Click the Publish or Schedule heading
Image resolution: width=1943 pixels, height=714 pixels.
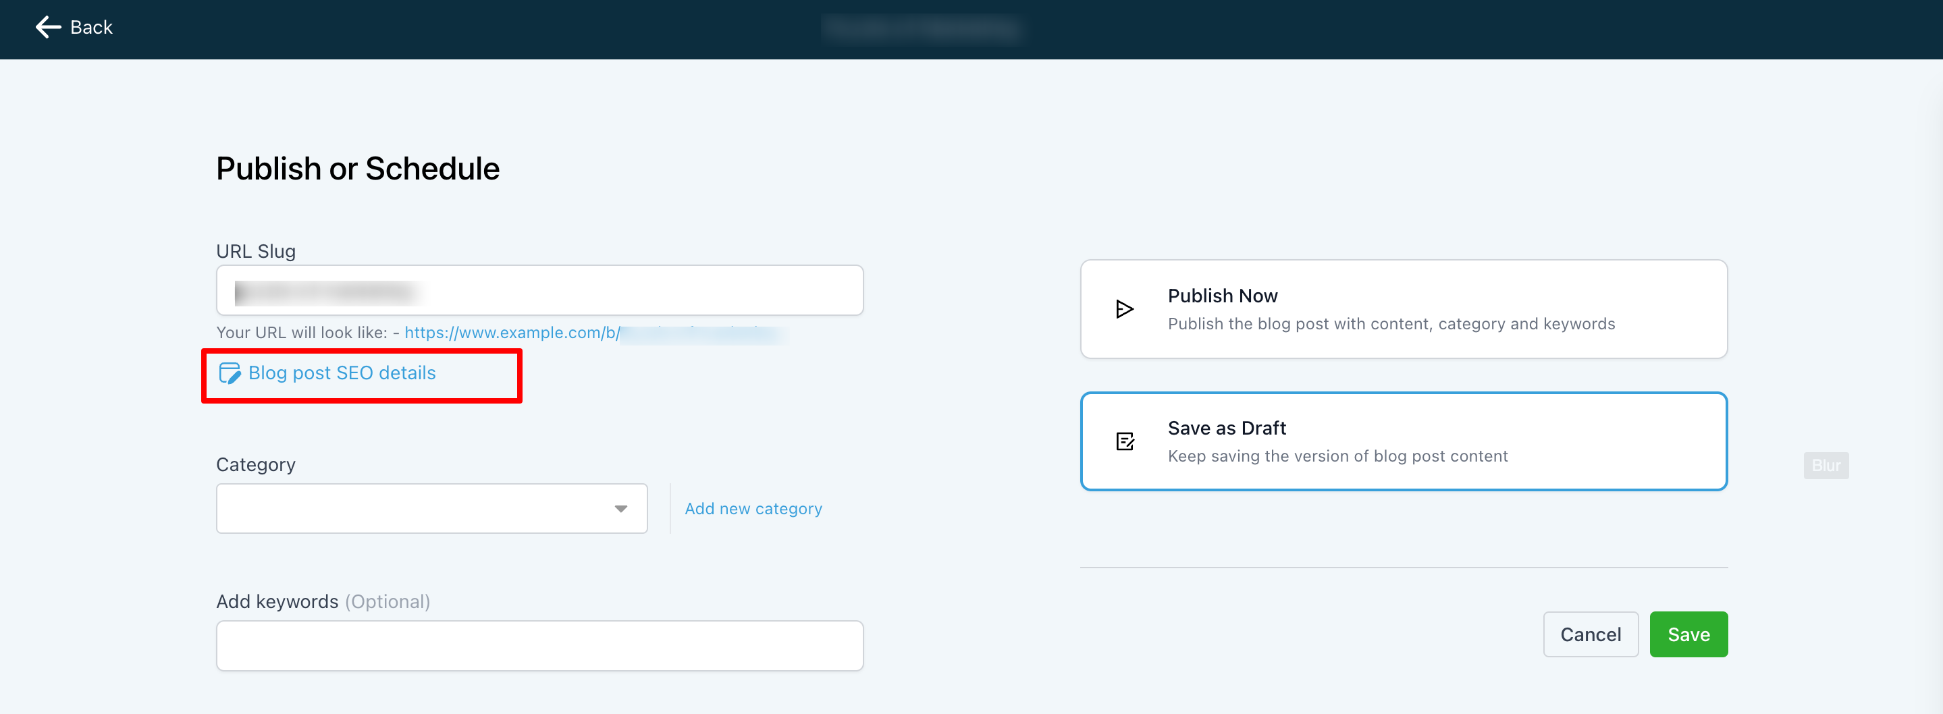(x=358, y=169)
